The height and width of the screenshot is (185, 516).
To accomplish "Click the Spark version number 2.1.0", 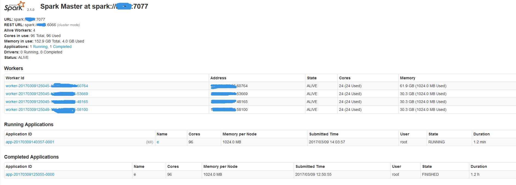I will tap(31, 10).
